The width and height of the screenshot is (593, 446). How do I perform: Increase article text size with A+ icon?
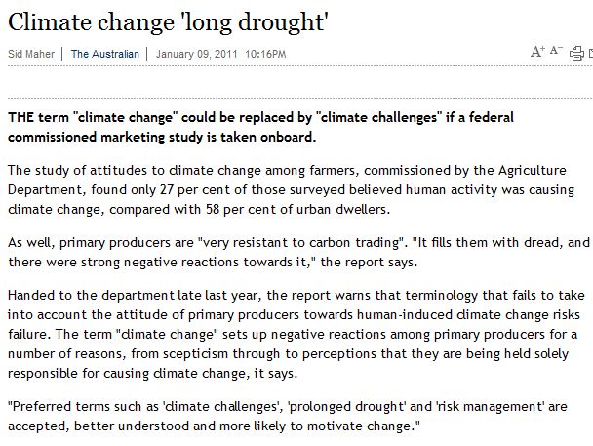537,51
